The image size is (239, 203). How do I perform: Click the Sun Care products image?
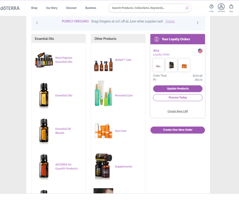click(x=103, y=131)
